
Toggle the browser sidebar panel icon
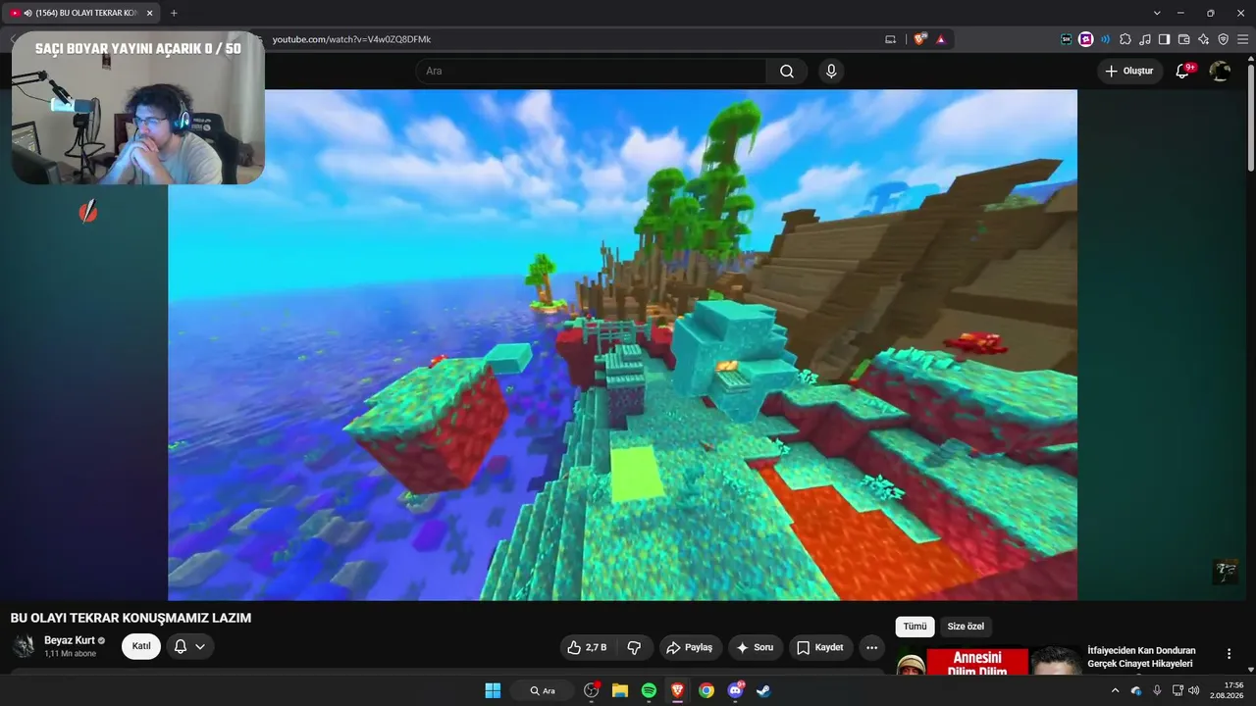[x=1164, y=39]
